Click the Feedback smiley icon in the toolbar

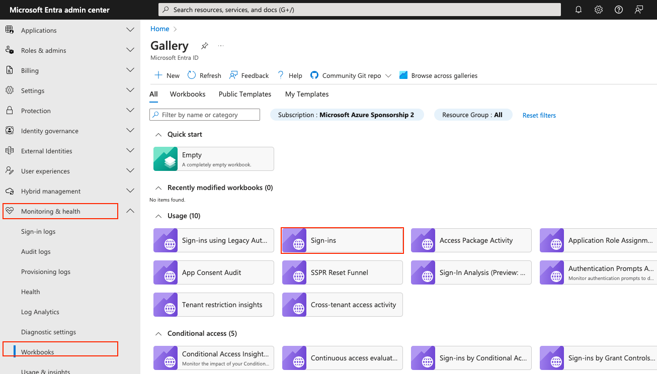click(x=233, y=75)
